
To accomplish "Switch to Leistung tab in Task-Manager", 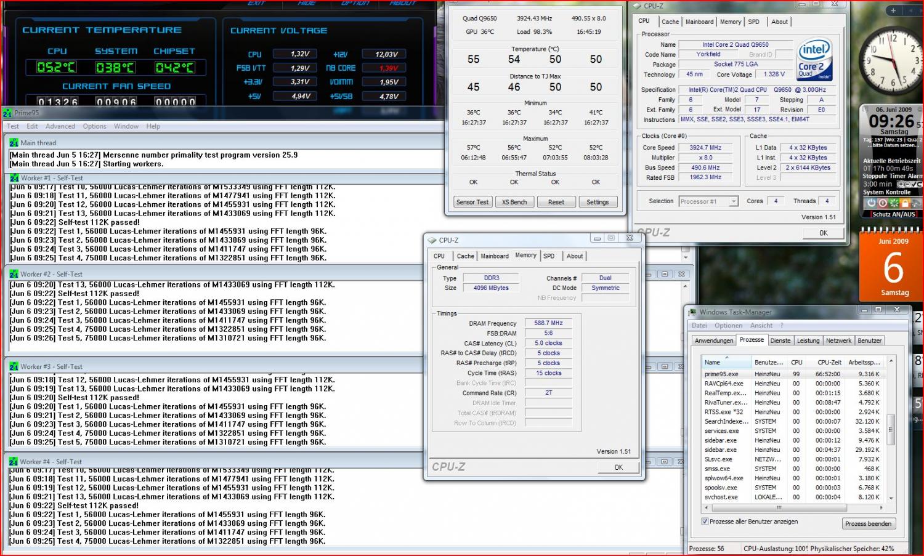I will click(808, 340).
